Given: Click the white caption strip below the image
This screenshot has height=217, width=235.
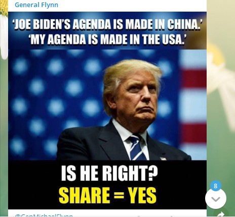Looking at the screenshot, I should click(107, 213).
